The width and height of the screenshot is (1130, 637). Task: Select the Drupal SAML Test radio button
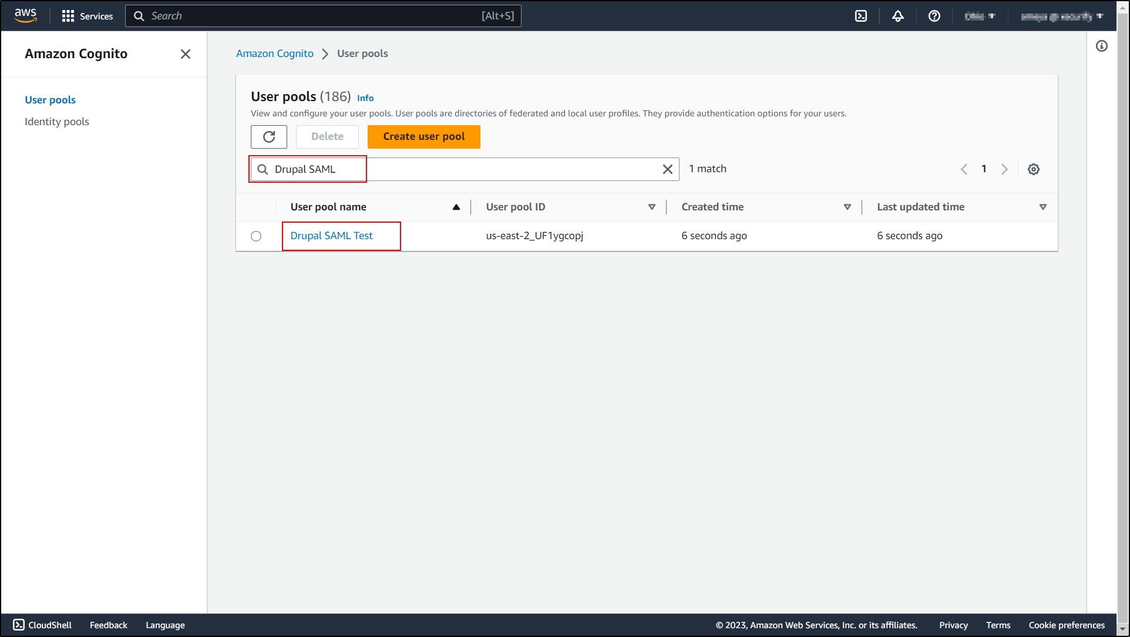[256, 236]
